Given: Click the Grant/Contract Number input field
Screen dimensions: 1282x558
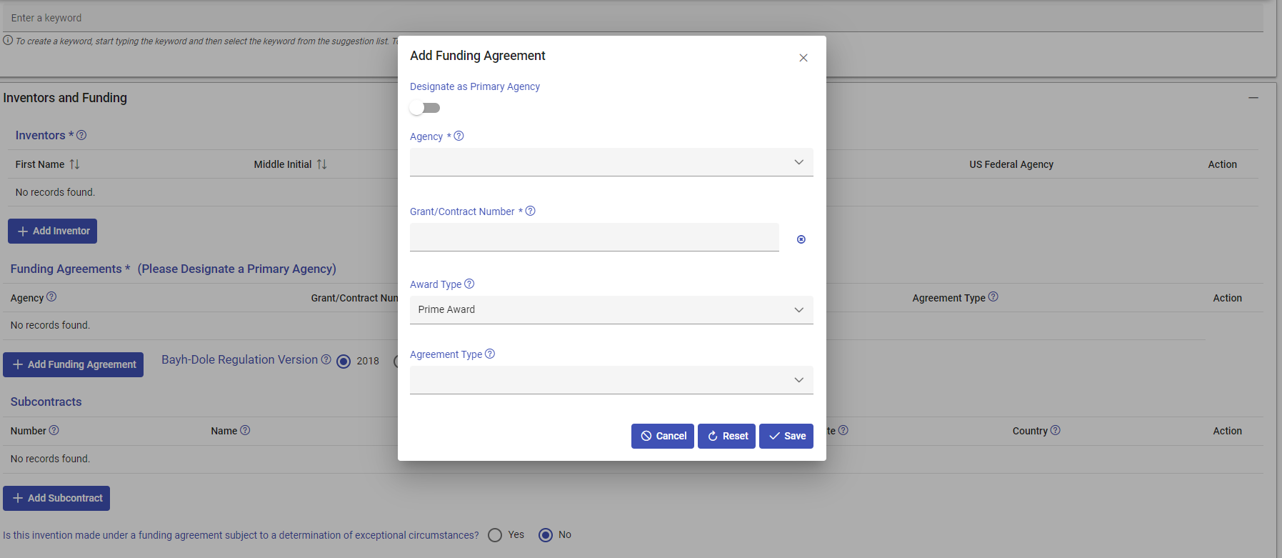Looking at the screenshot, I should (594, 237).
